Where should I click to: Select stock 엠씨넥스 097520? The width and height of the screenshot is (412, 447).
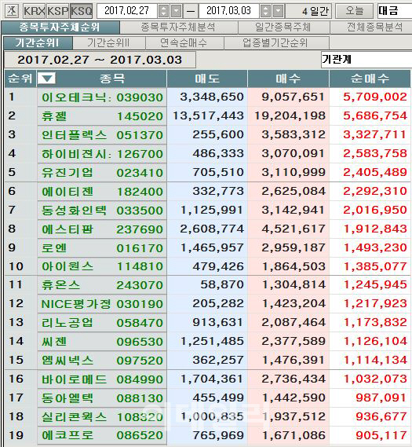(102, 361)
